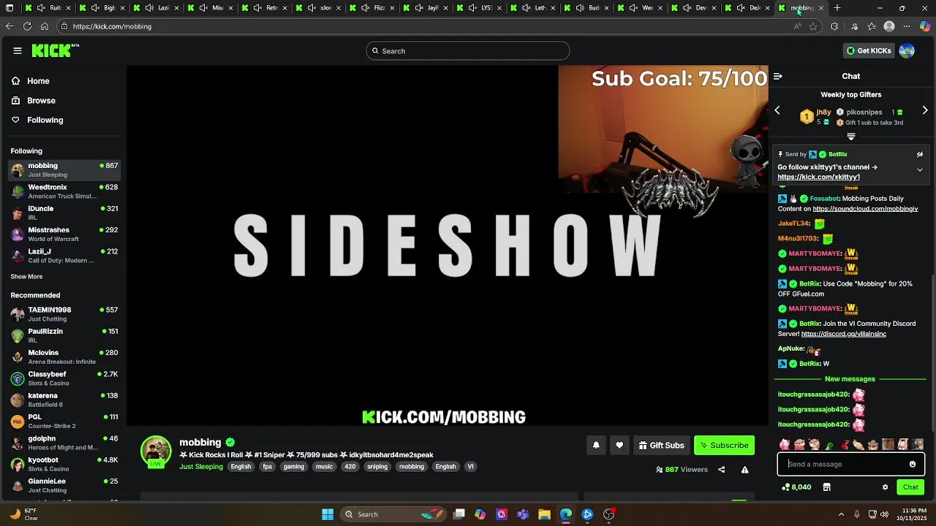This screenshot has height=526, width=936.
Task: Switch to the Weedtronix browser tab
Action: pos(641,8)
